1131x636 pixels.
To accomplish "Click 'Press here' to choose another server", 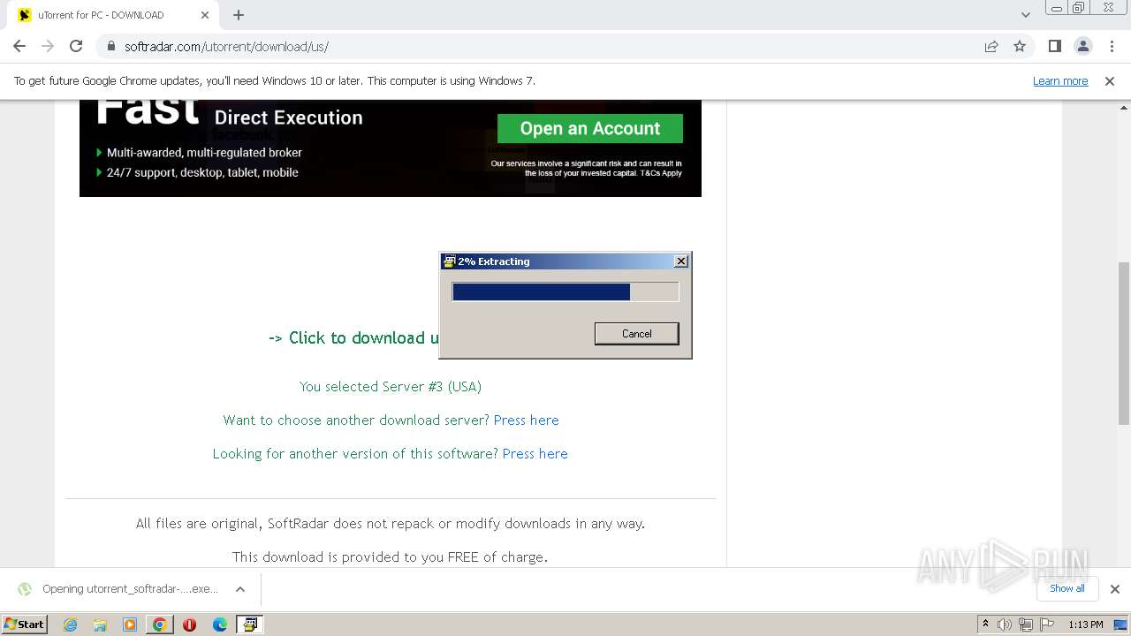I will coord(526,420).
